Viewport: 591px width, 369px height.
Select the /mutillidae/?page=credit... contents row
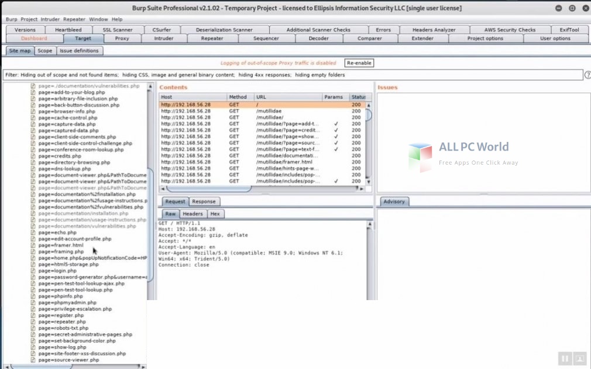(x=262, y=130)
